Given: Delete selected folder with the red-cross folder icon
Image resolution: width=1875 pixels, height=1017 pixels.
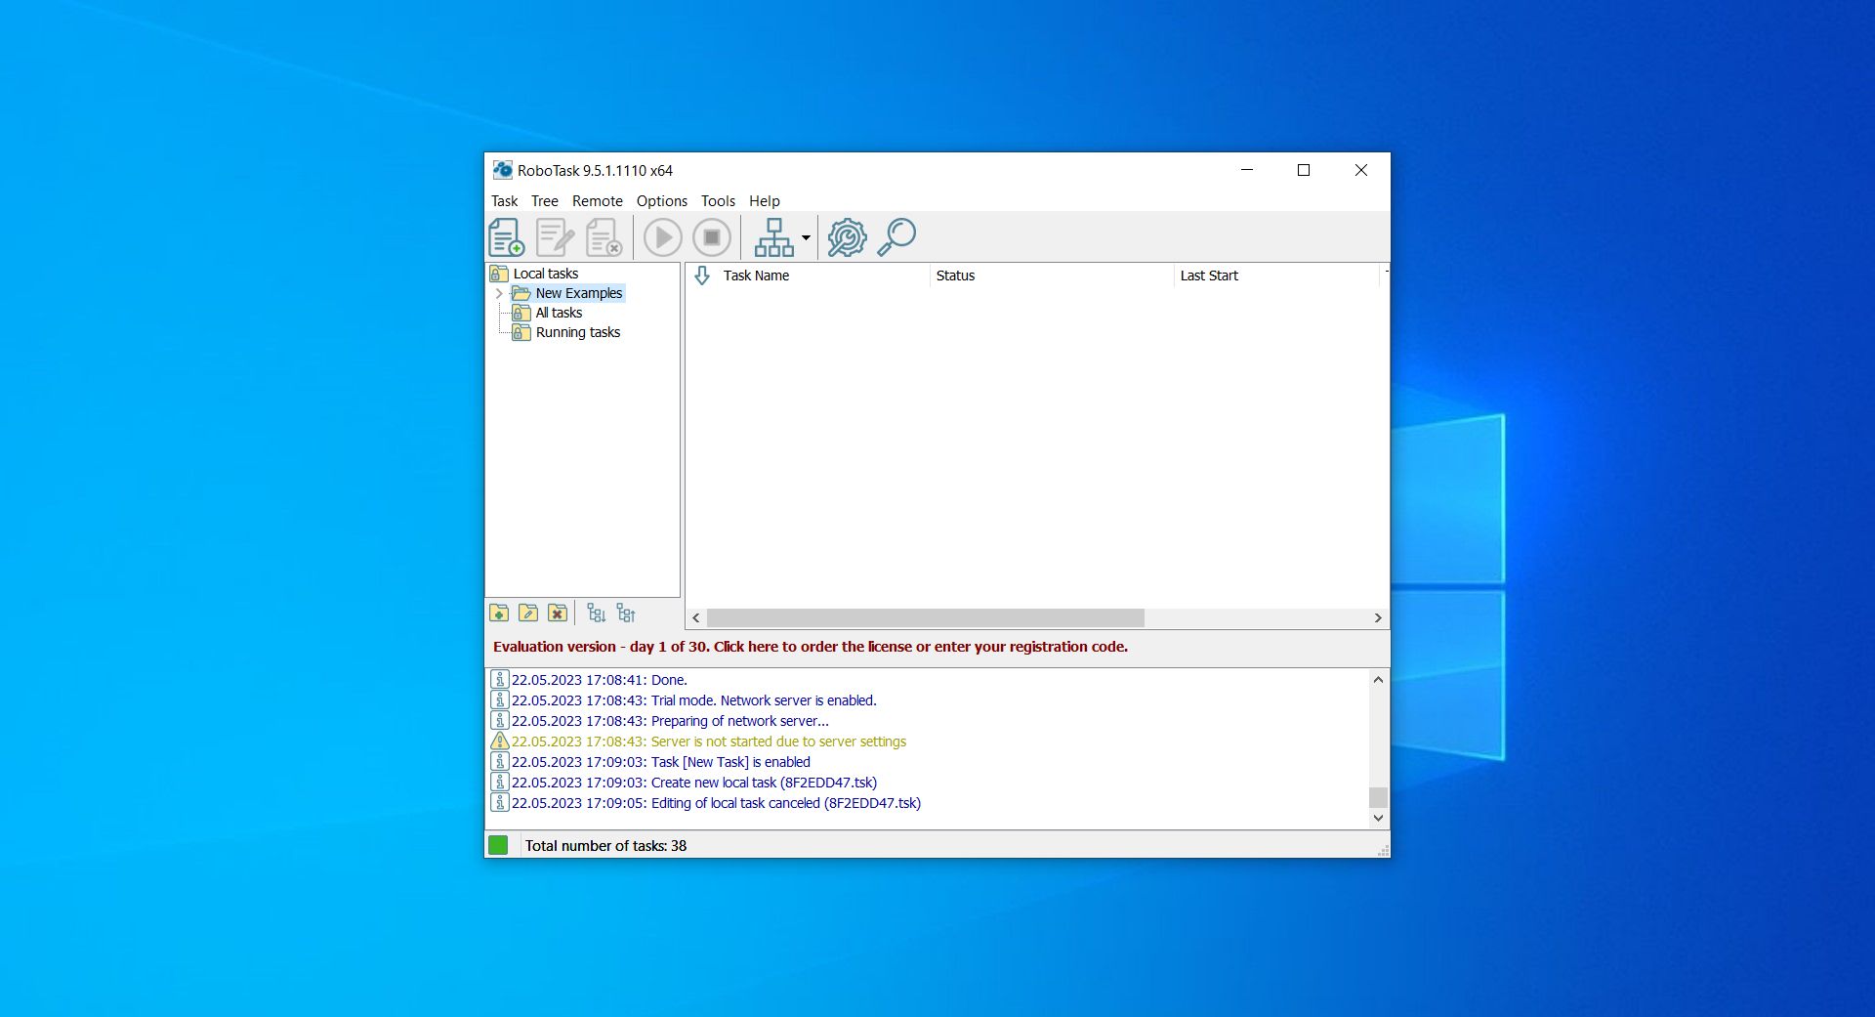Looking at the screenshot, I should [x=557, y=613].
